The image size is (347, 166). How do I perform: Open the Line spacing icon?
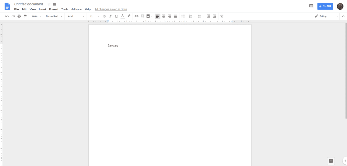pyautogui.click(x=183, y=16)
